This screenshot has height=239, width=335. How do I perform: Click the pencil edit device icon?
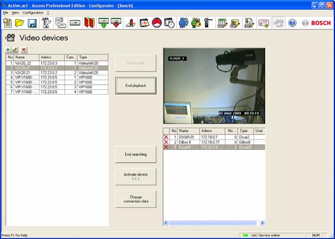coord(15,50)
